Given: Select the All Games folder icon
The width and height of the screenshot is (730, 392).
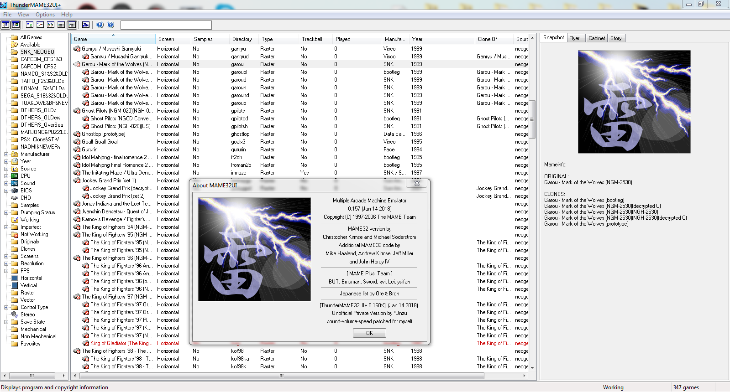Looking at the screenshot, I should [15, 37].
